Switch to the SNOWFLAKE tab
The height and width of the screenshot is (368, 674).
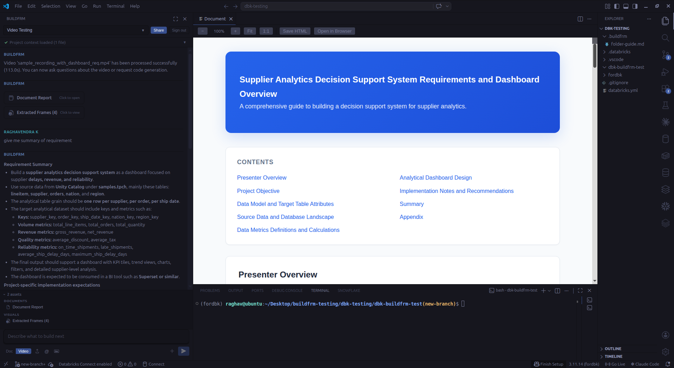(x=349, y=290)
